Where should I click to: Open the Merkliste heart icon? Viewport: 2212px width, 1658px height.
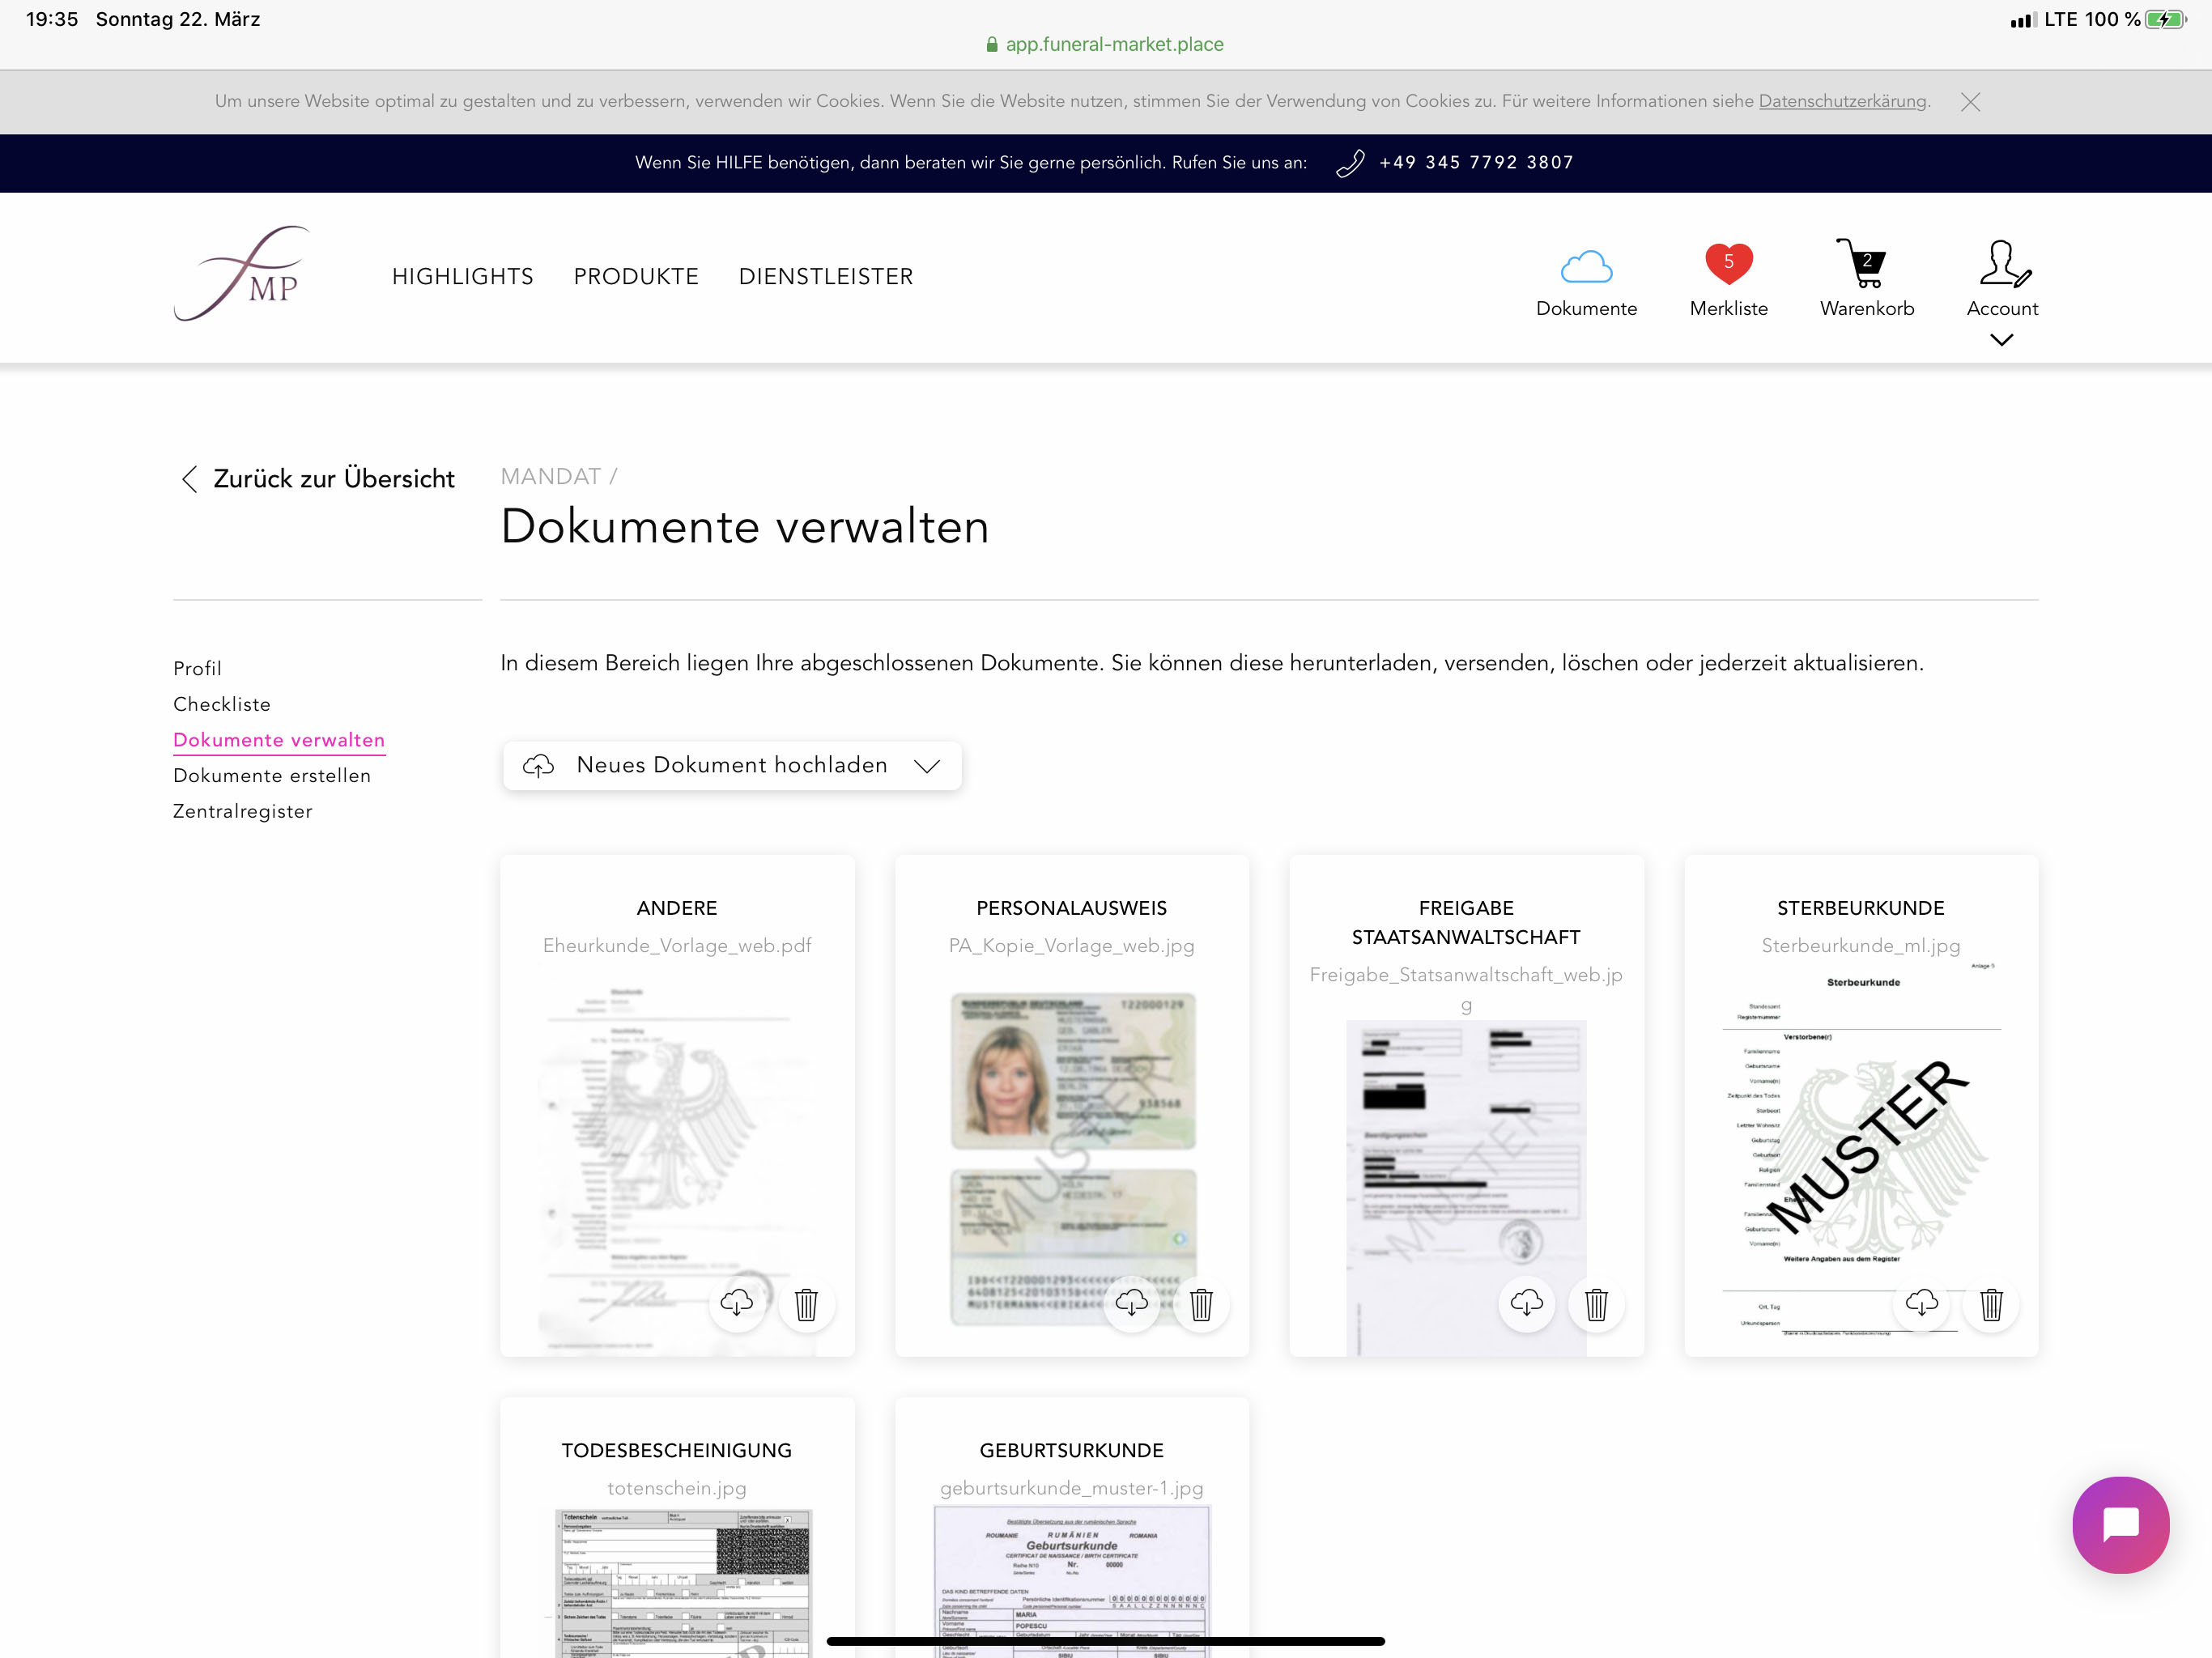click(x=1728, y=265)
